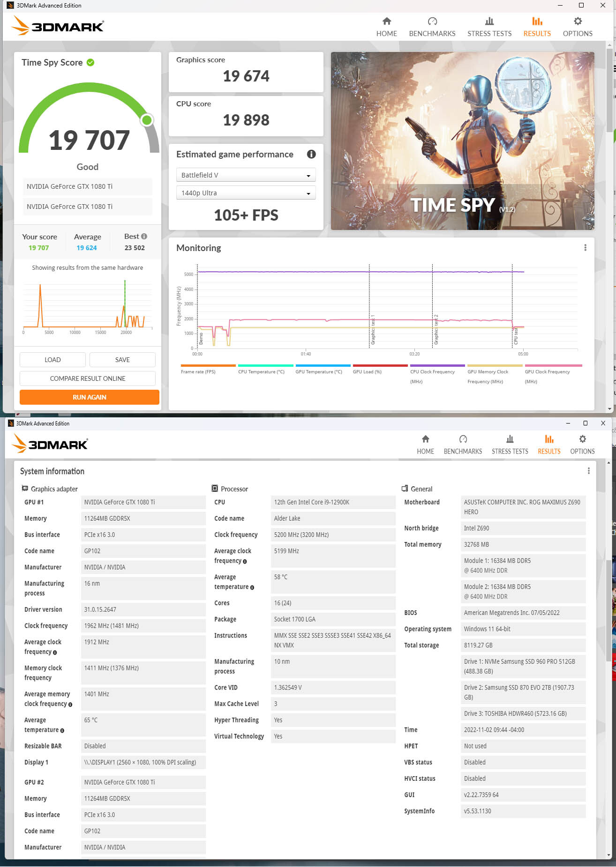Open OPTIONS in the top 3DMark window
Screen dimensions: 616x867
pos(578,27)
